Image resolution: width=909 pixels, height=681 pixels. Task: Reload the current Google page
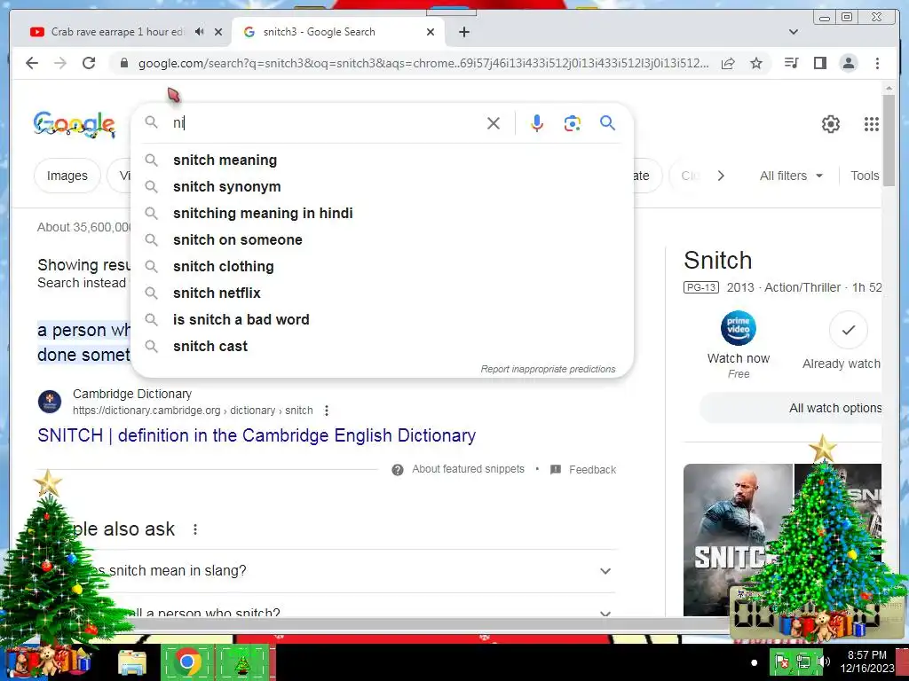tap(89, 63)
